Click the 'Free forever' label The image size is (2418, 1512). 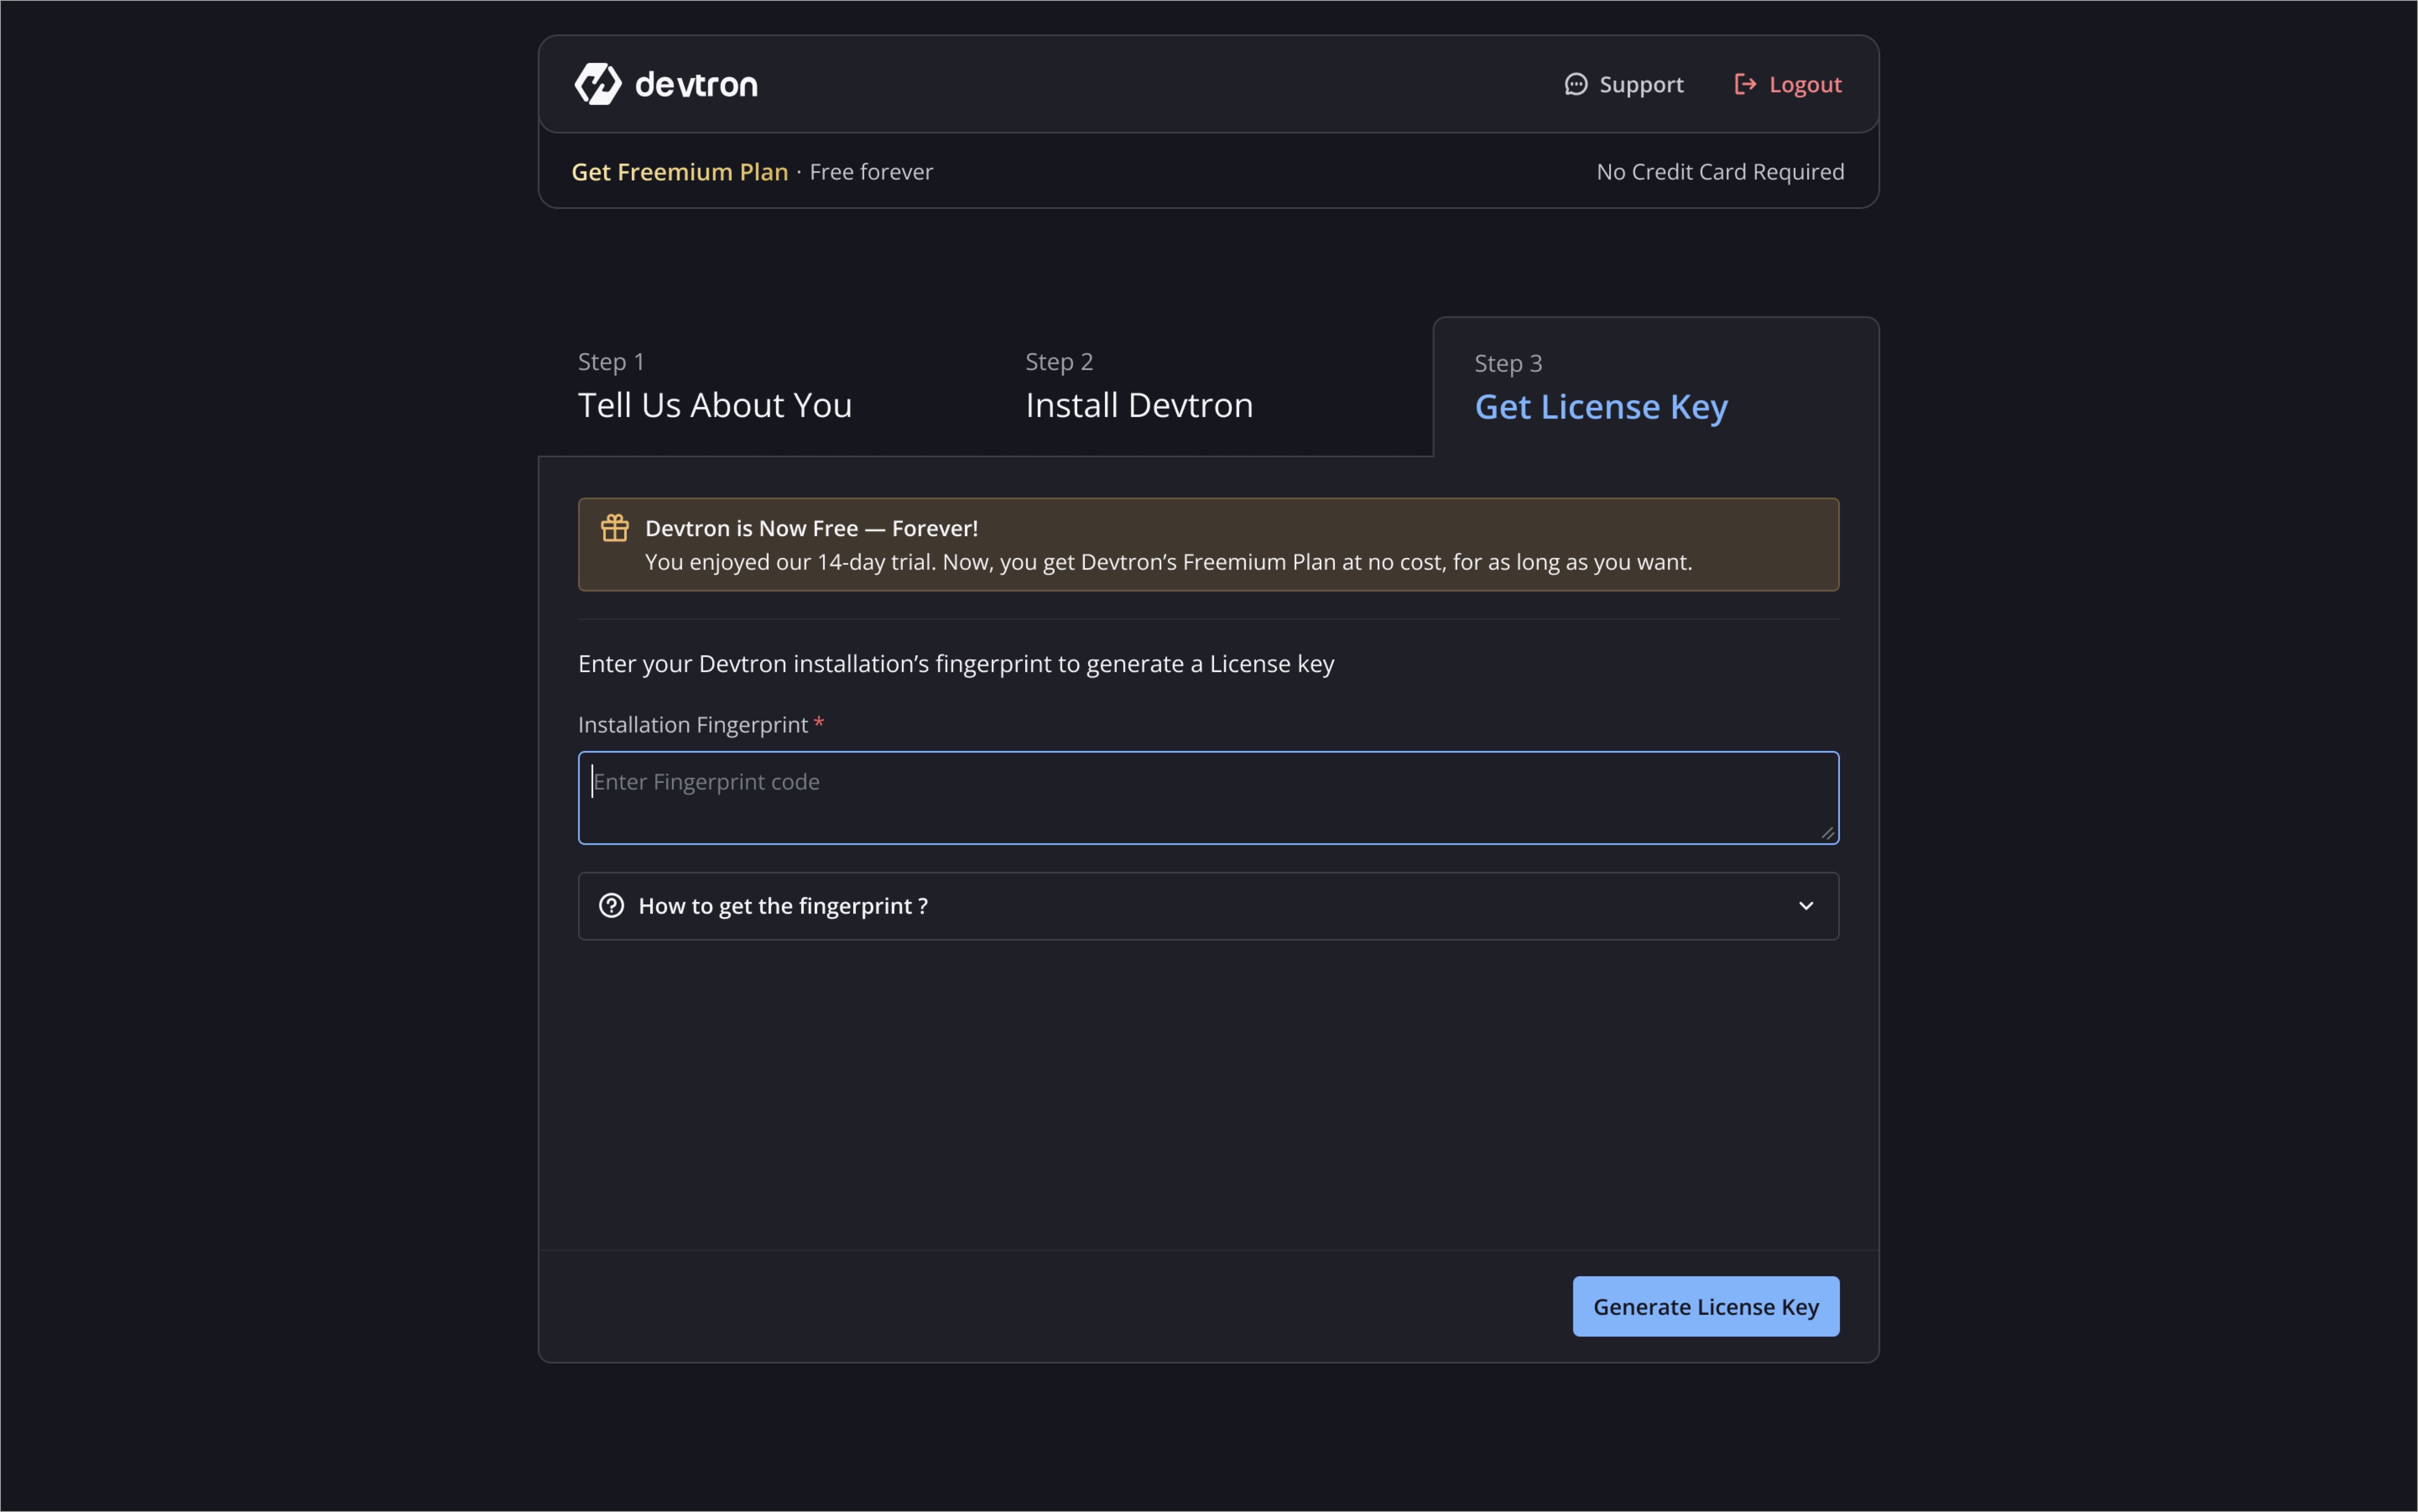coord(870,171)
